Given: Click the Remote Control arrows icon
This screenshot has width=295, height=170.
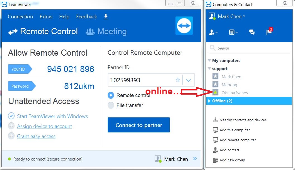Looking at the screenshot, I should [x=13, y=32].
